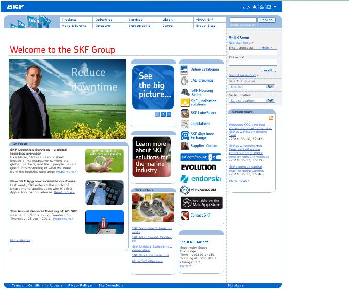
Task: Click the Reduce downtime hero image
Action: click(68, 99)
